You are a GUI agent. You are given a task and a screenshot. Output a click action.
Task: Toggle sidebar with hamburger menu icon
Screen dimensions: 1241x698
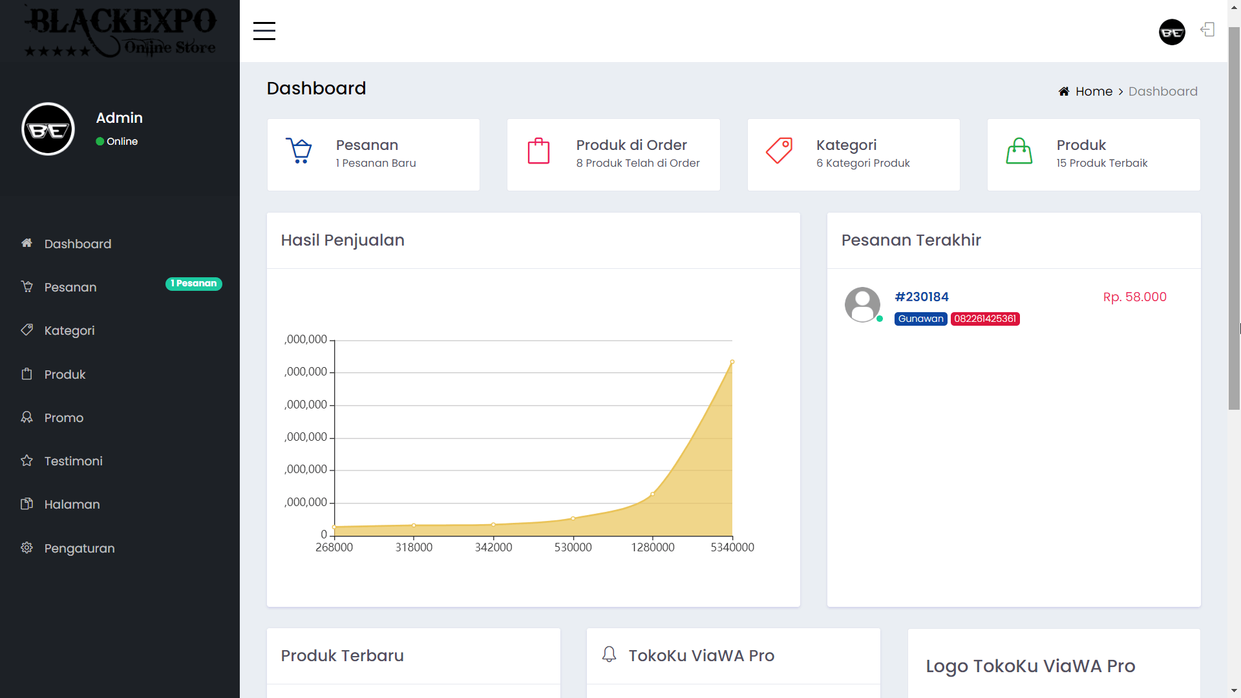click(264, 31)
